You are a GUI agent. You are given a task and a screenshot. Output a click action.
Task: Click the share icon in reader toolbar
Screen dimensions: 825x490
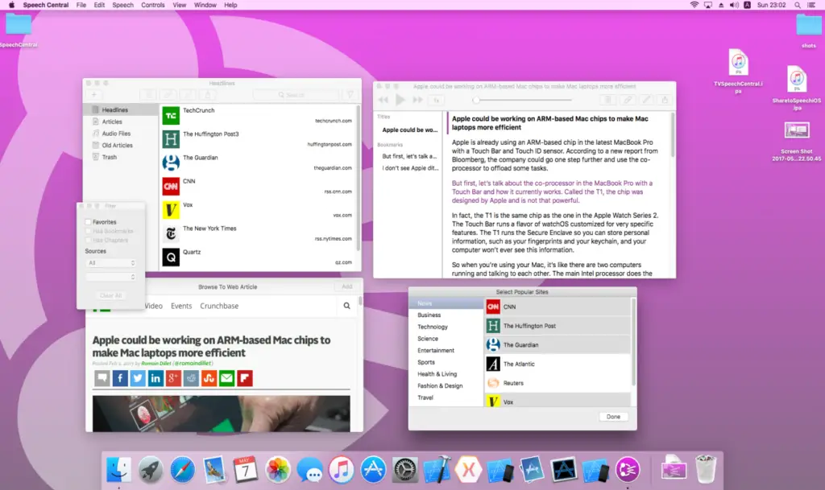point(665,100)
